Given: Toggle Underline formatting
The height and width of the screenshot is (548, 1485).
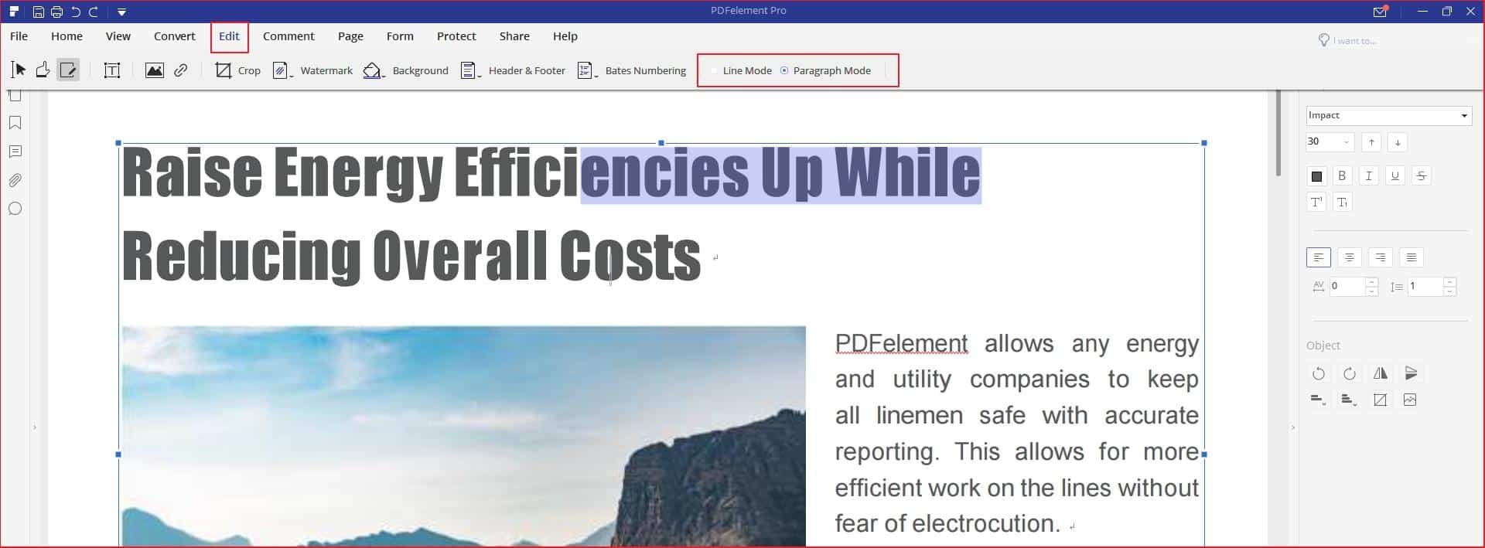Looking at the screenshot, I should coord(1395,176).
